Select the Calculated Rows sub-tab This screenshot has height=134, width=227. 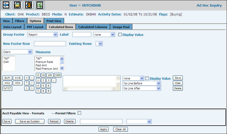tap(61, 27)
